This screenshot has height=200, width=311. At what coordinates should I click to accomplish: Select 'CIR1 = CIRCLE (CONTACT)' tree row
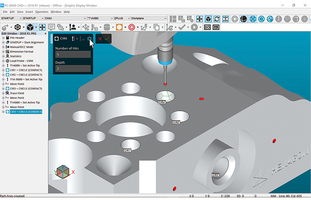[x=26, y=70]
